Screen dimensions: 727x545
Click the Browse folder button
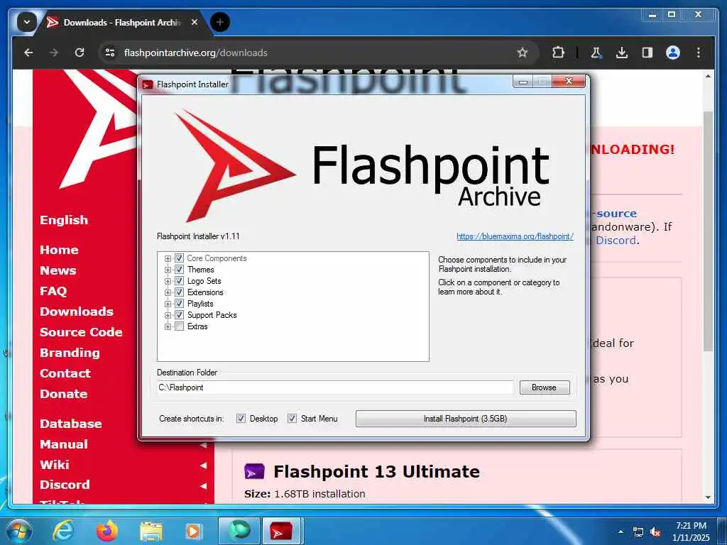coord(545,387)
